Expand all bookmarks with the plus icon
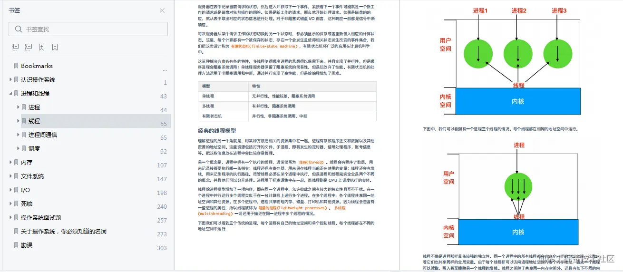 tap(15, 47)
